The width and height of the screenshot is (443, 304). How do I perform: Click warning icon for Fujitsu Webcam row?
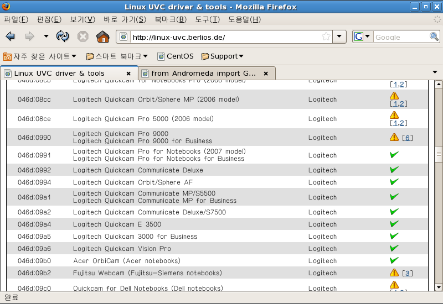[394, 272]
